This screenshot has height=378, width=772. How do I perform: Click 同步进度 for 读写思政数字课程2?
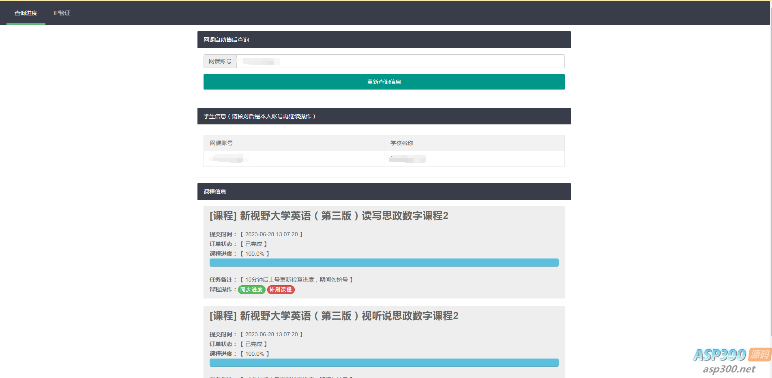point(251,290)
